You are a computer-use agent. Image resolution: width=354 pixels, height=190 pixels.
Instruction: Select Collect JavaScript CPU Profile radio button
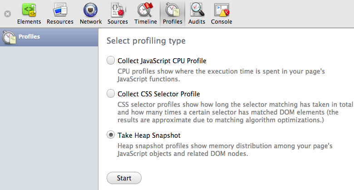[111, 60]
